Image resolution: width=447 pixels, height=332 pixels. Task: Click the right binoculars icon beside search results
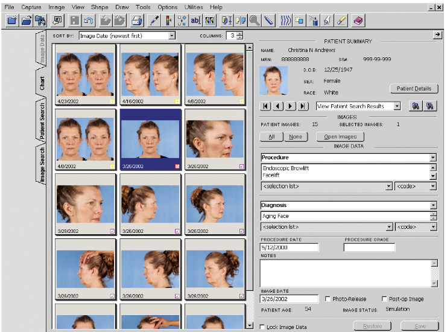[430, 106]
